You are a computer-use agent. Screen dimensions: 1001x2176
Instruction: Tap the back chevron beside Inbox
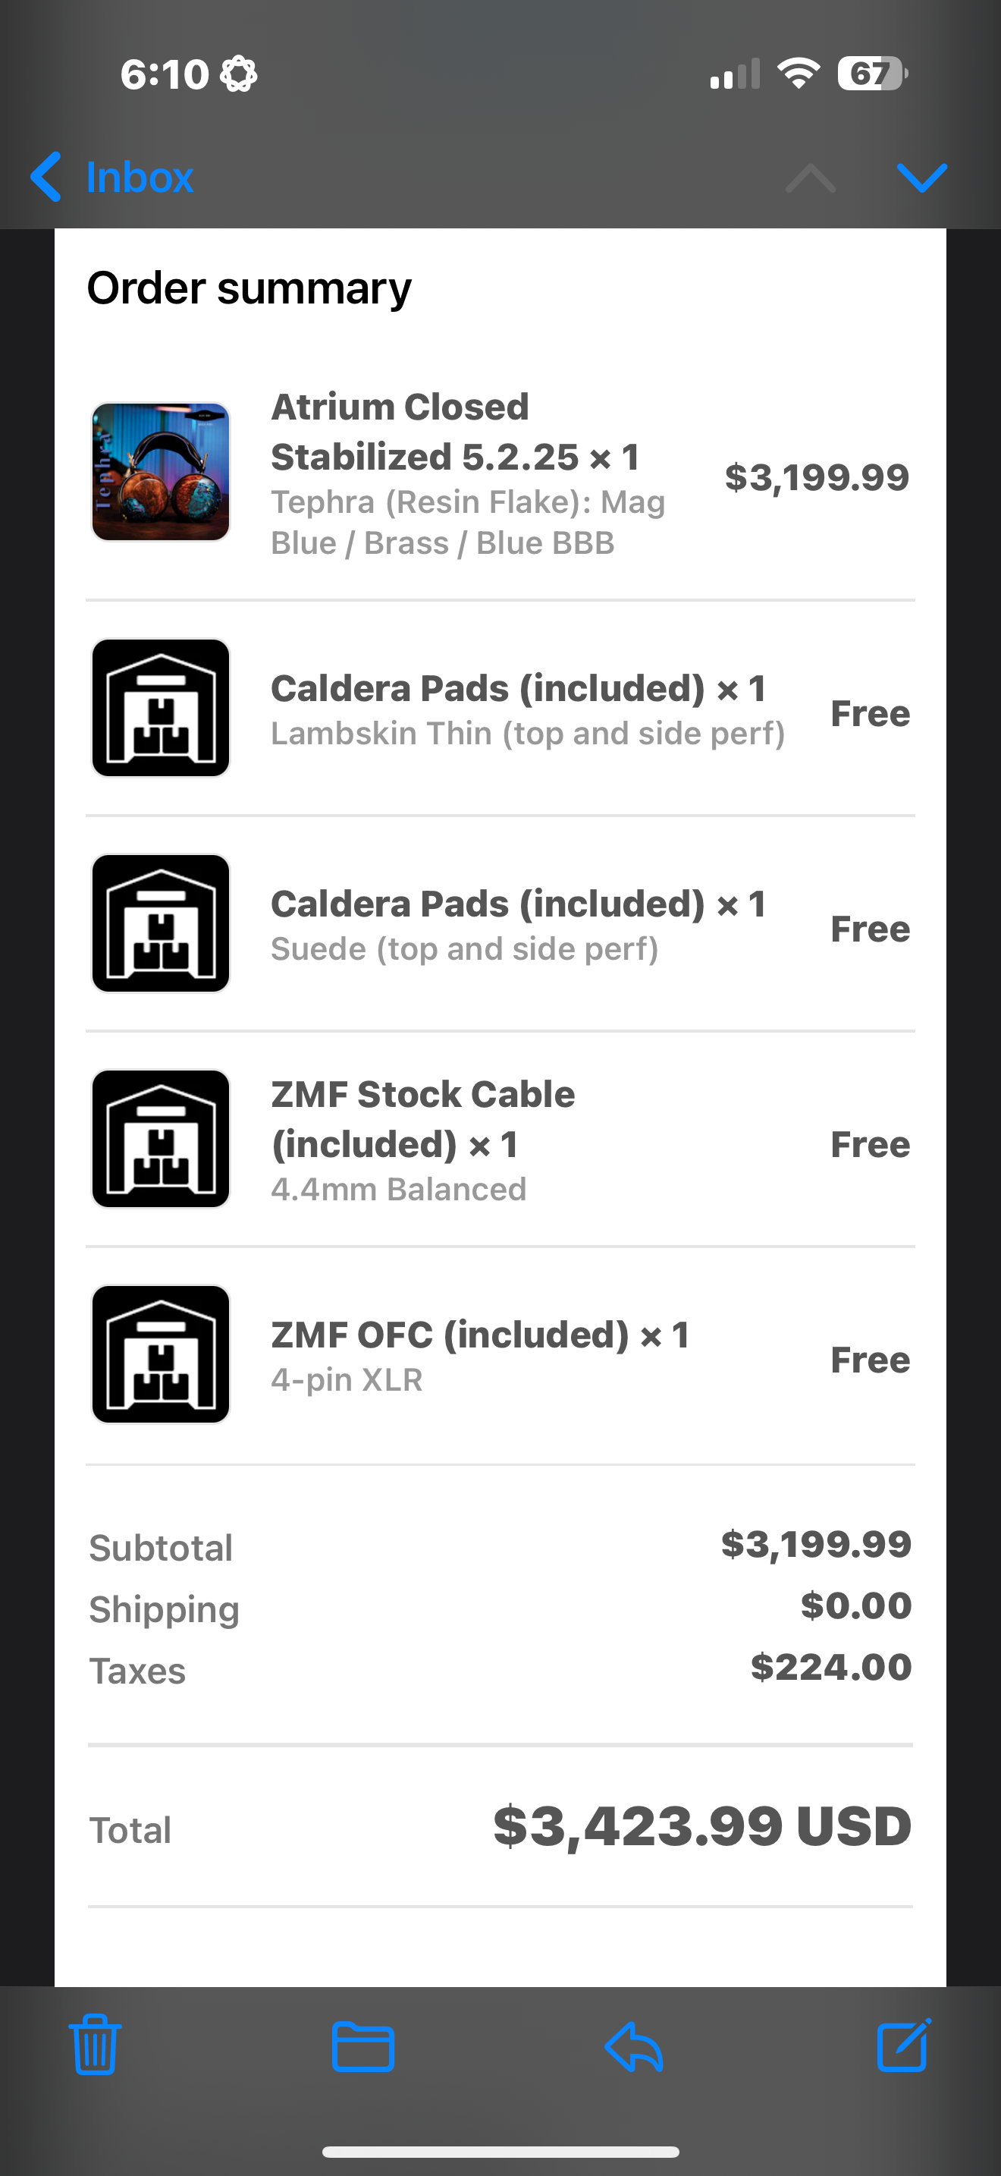(45, 178)
